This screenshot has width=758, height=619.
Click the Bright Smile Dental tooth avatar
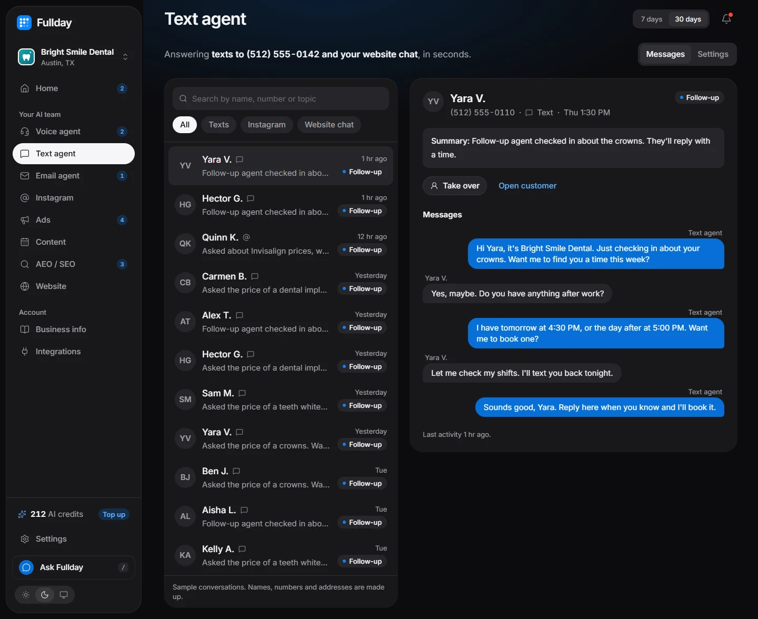[x=26, y=57]
